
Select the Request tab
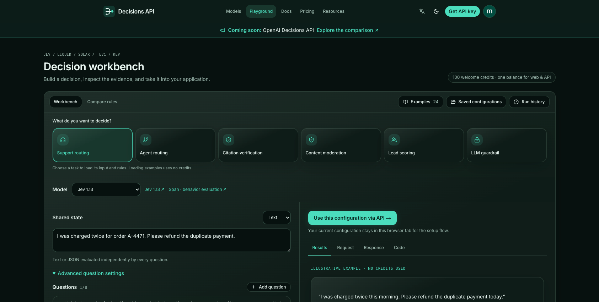[346, 248]
